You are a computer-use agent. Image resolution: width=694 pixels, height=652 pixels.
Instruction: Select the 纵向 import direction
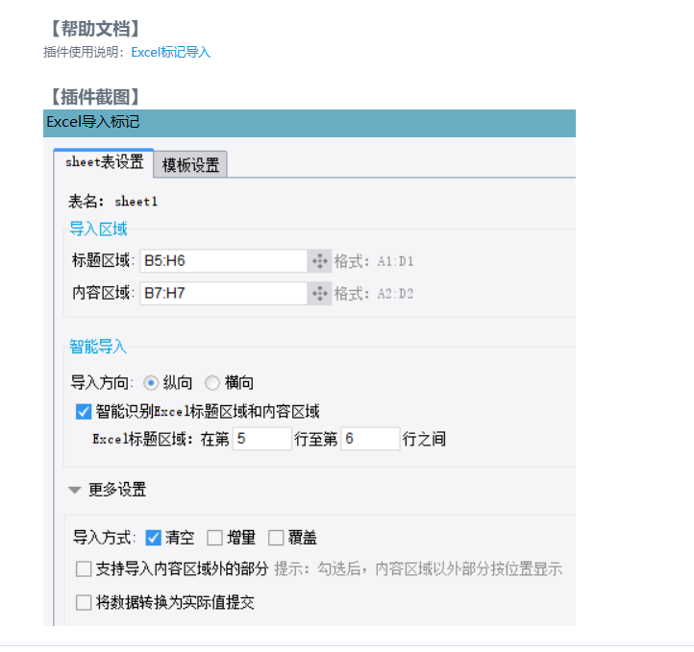151,382
